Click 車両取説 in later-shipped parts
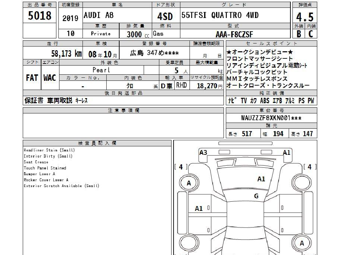340x255 pixels. pos(60,101)
